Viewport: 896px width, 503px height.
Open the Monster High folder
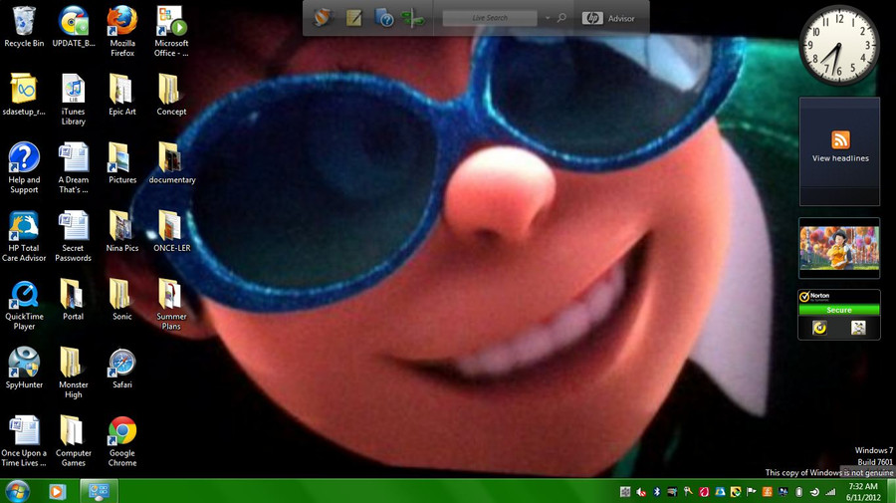(73, 373)
